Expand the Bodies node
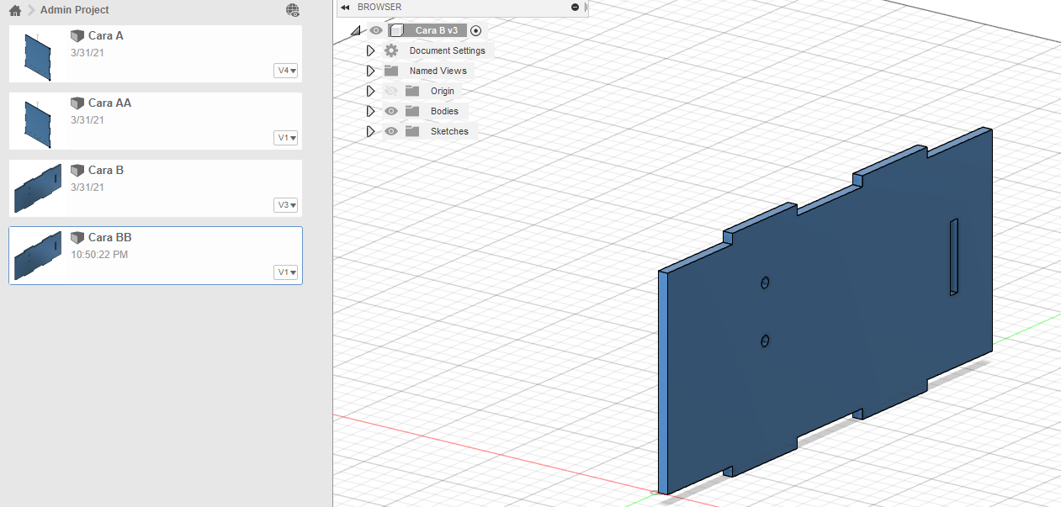 pyautogui.click(x=370, y=111)
